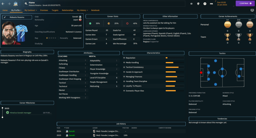
Task: Open the Notebook tab
Action: tap(95, 10)
